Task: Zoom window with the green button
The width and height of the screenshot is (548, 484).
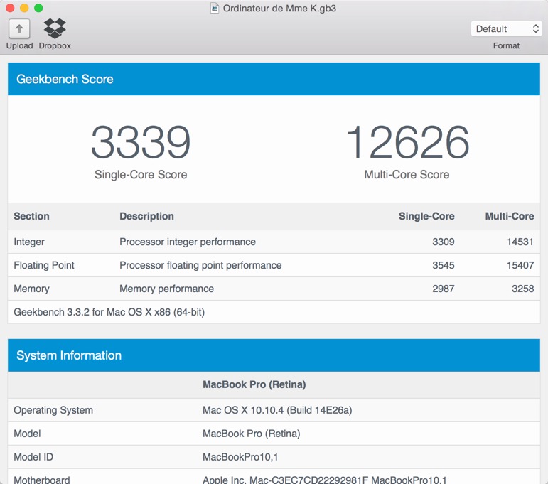Action: [x=38, y=8]
